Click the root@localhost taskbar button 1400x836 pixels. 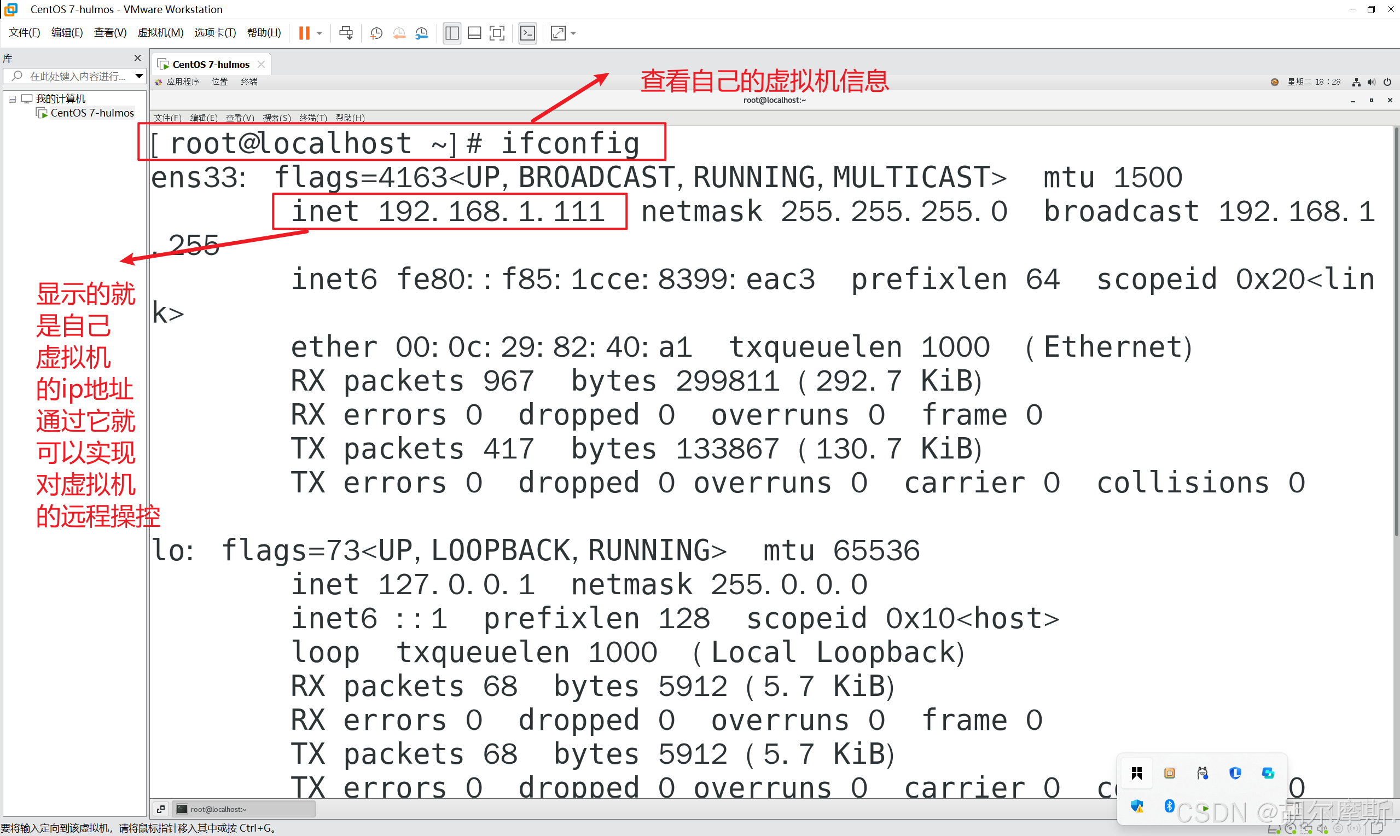click(242, 809)
